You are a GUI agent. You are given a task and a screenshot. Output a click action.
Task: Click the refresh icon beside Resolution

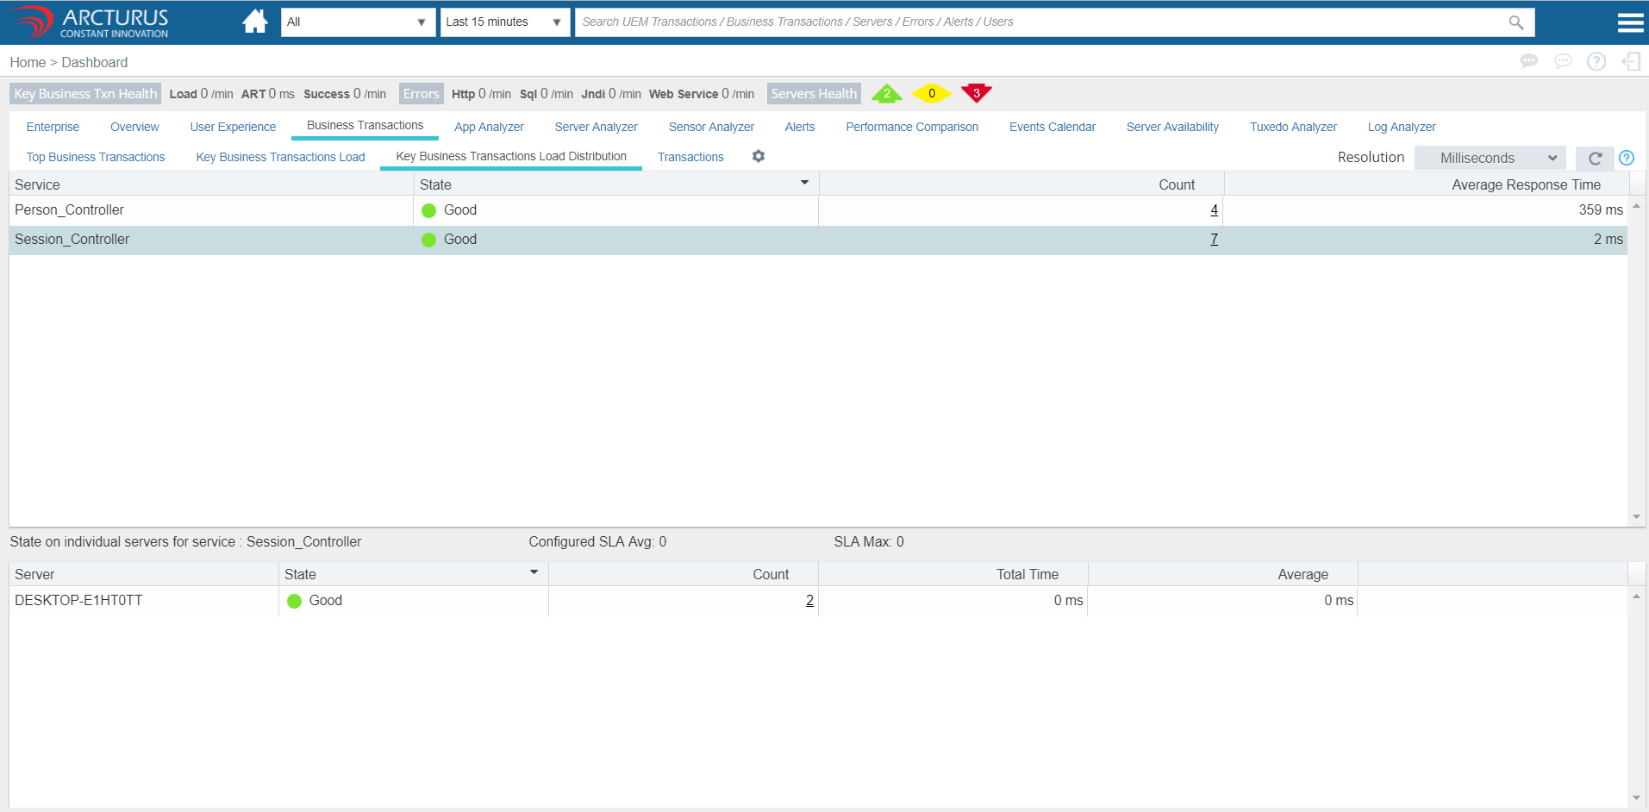pyautogui.click(x=1595, y=158)
